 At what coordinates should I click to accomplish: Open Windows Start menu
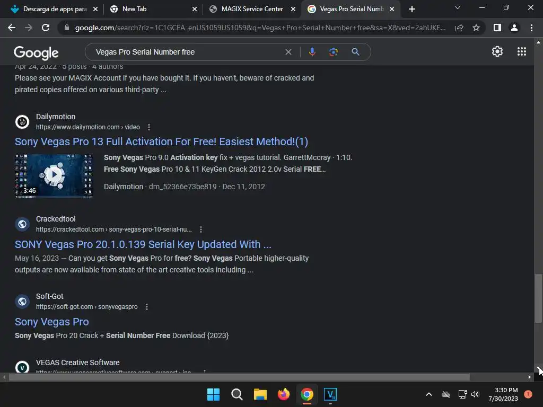click(x=213, y=394)
